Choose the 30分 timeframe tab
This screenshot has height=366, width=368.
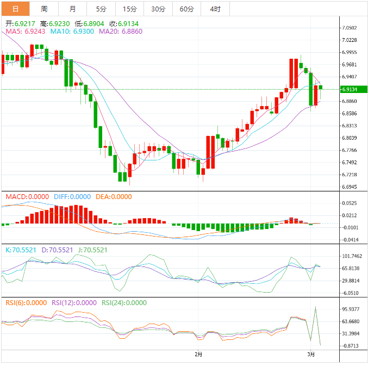coord(158,9)
